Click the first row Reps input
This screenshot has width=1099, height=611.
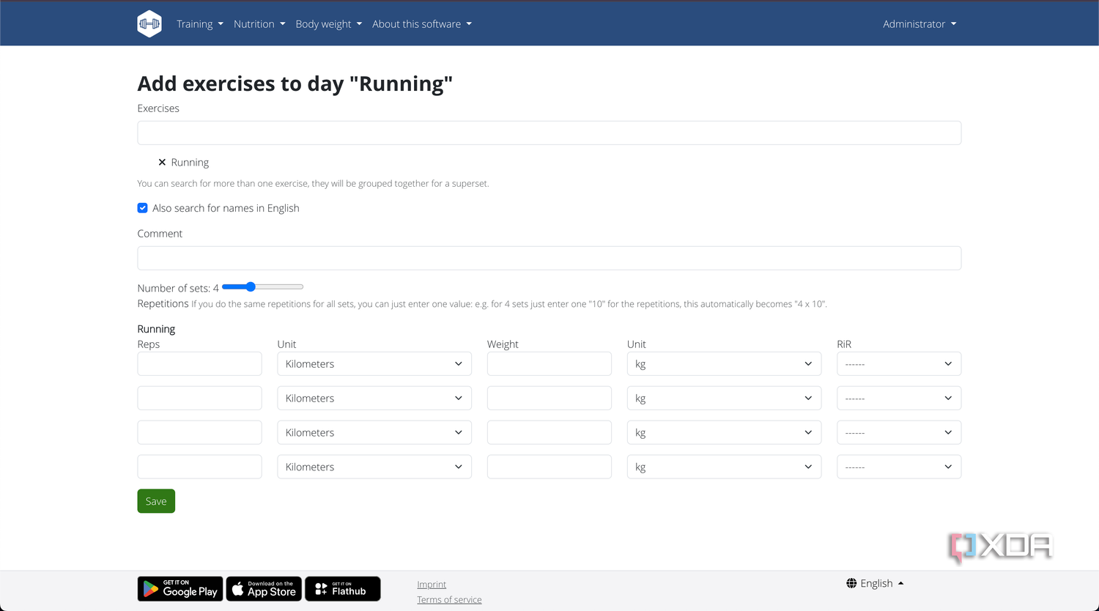tap(199, 364)
